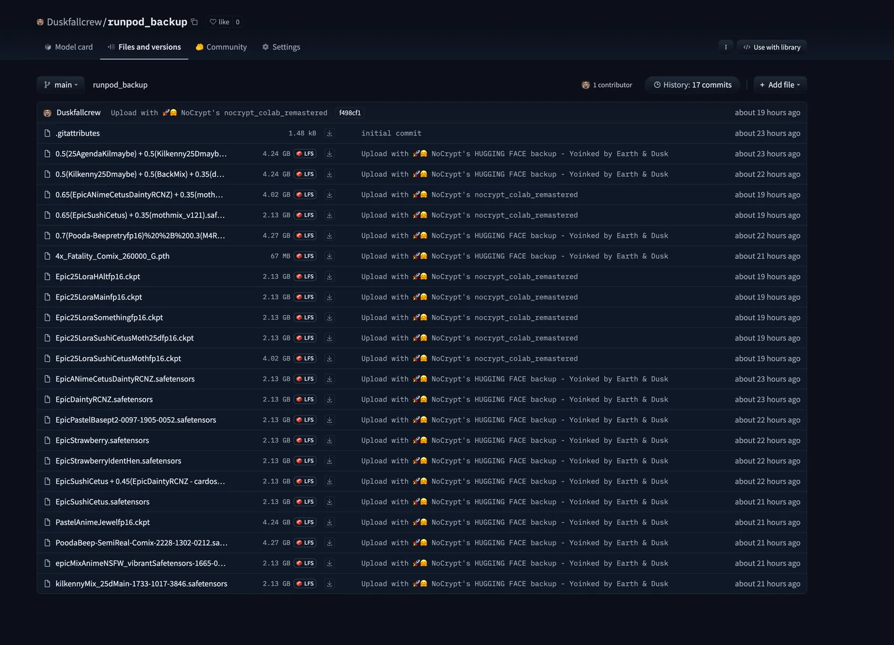Download Epic25LoraMainfp16.ckpt
The image size is (894, 645).
coord(329,297)
